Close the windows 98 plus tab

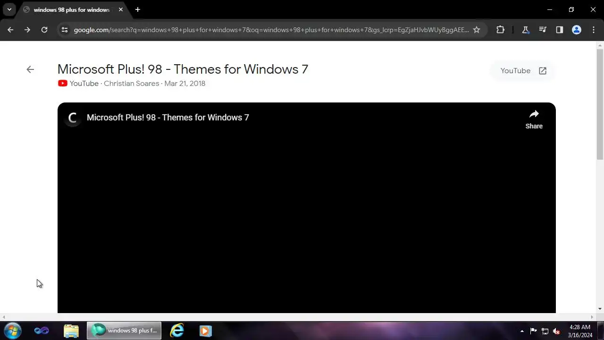pos(121,9)
